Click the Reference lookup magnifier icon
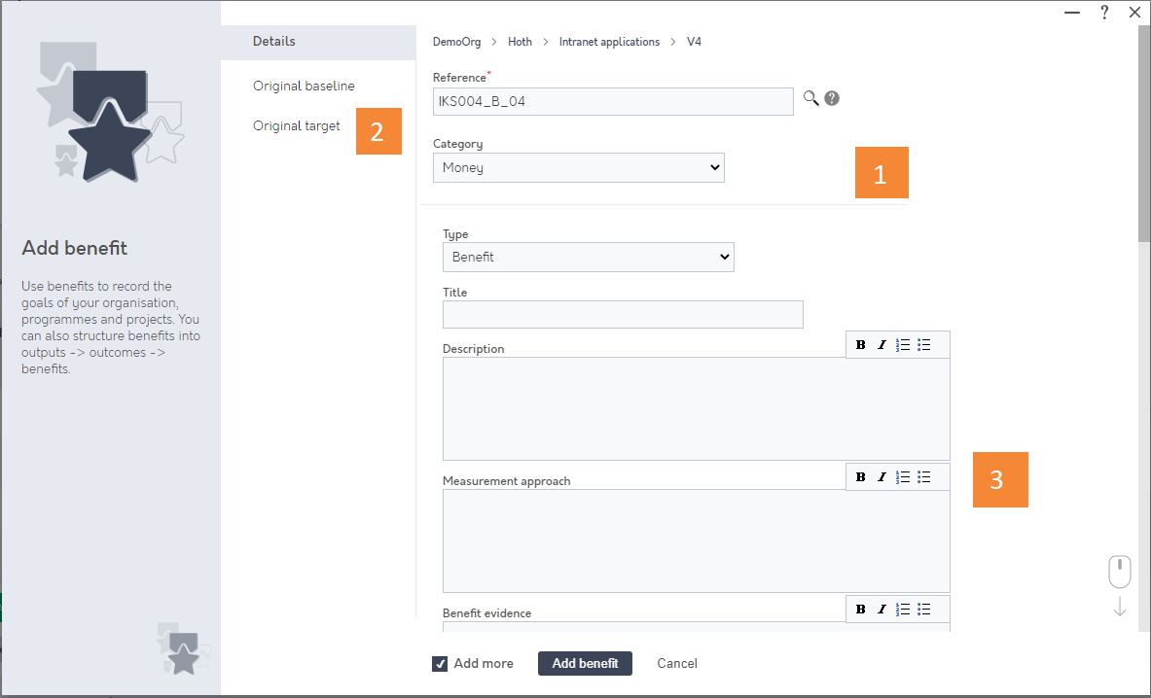 tap(810, 98)
